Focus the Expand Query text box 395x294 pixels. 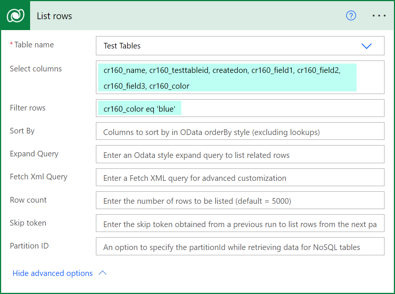pyautogui.click(x=240, y=154)
